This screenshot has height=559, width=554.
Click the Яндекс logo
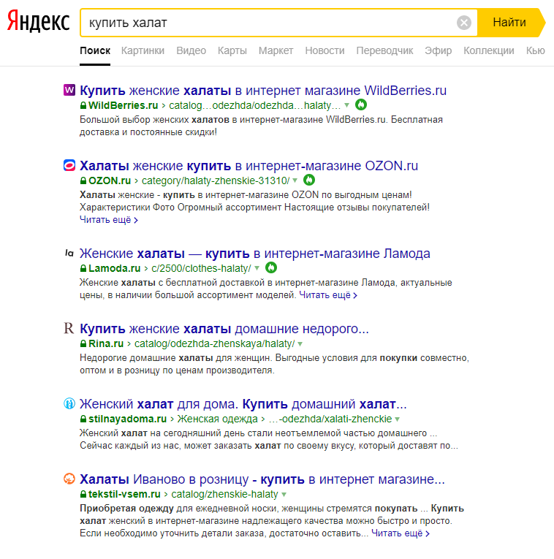(39, 21)
